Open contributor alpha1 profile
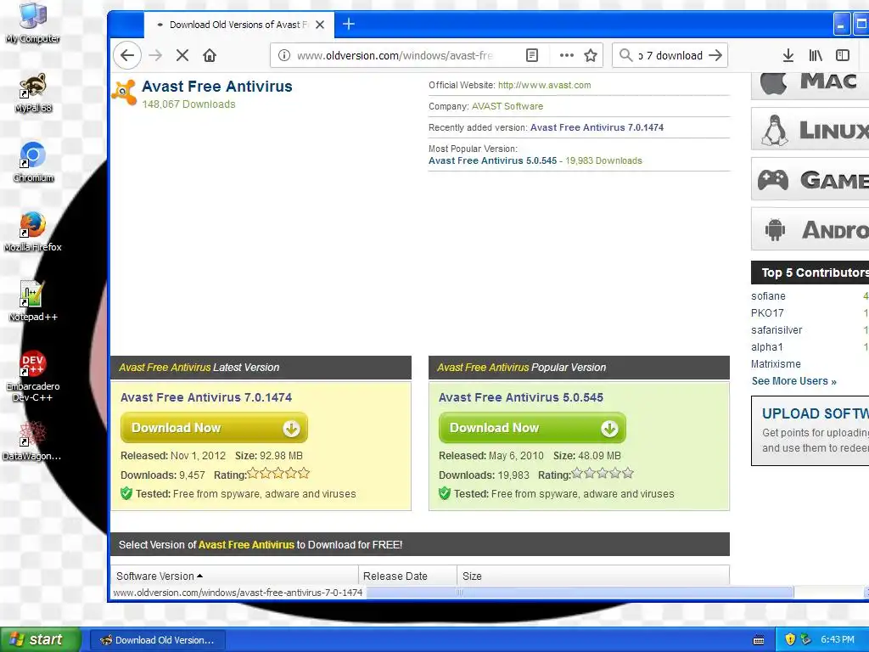This screenshot has height=652, width=869. (x=767, y=347)
